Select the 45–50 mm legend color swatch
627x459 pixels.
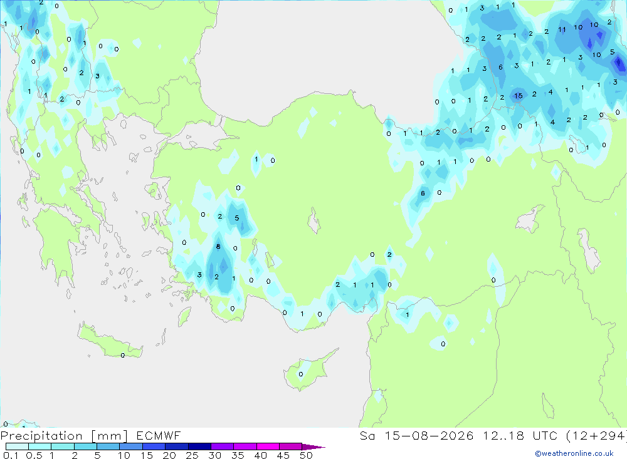coord(290,446)
